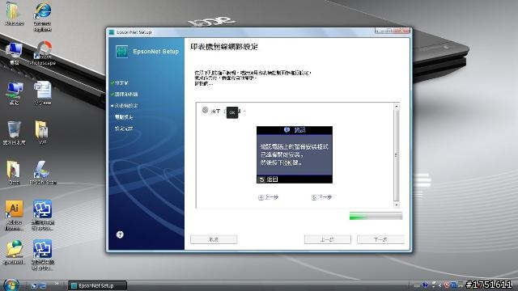Click the EpsonNet Setup logo icon in the sidebar
518x291 pixels.
click(x=122, y=52)
